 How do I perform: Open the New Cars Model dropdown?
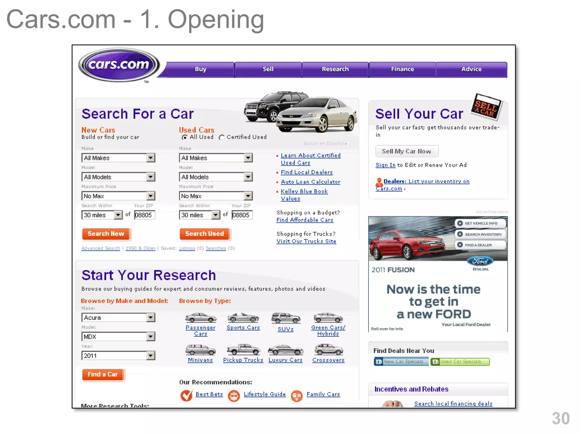click(x=118, y=177)
